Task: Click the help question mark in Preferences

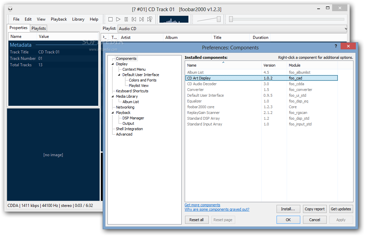Action: pos(336,46)
